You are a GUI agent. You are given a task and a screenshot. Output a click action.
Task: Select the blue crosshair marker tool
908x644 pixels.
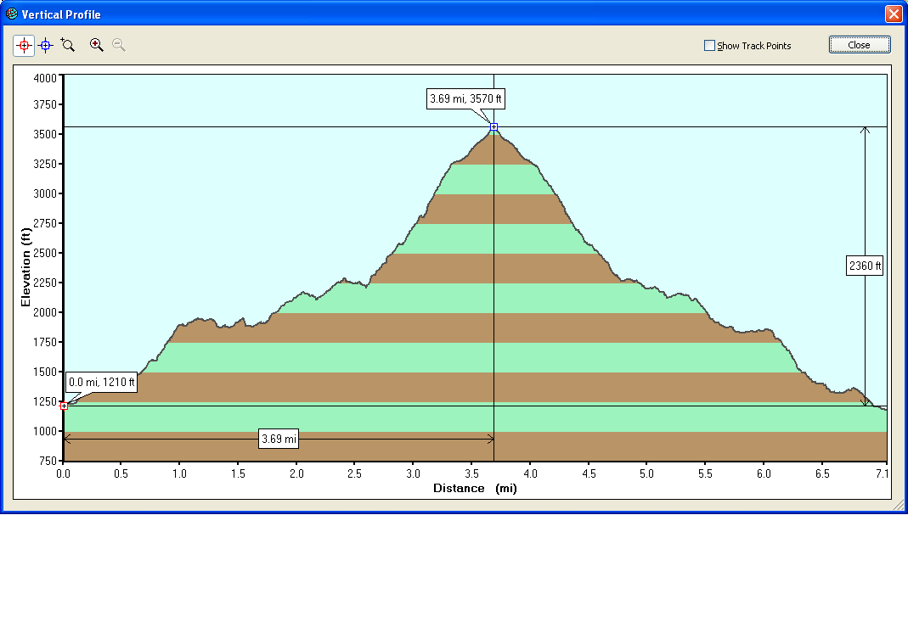(x=46, y=45)
